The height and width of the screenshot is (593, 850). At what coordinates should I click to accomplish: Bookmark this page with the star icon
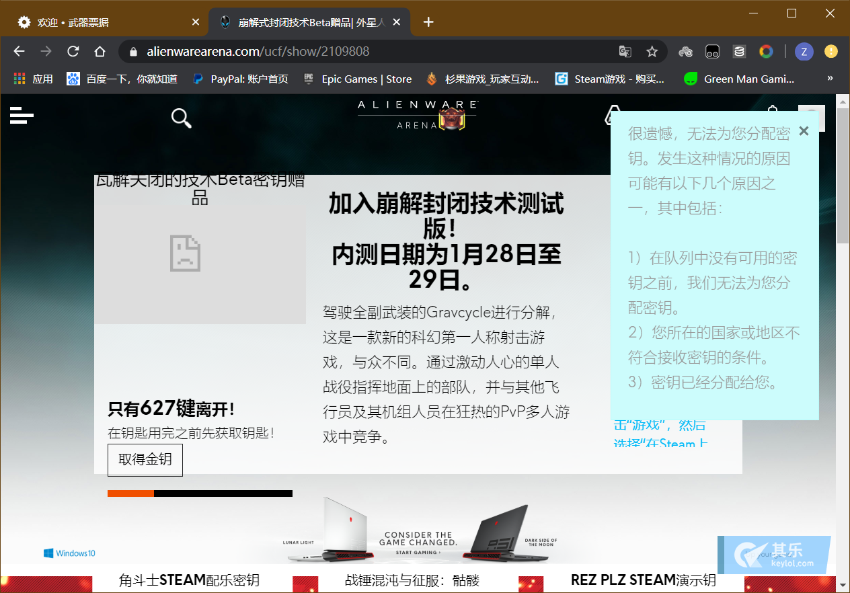[652, 51]
